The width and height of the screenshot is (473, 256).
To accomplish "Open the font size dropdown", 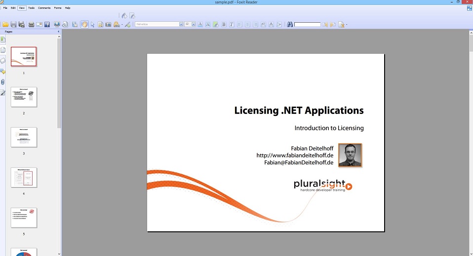I will (x=194, y=24).
